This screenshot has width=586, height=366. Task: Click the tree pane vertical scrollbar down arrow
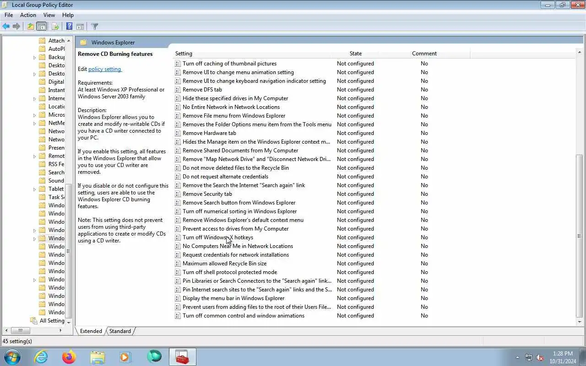point(69,322)
